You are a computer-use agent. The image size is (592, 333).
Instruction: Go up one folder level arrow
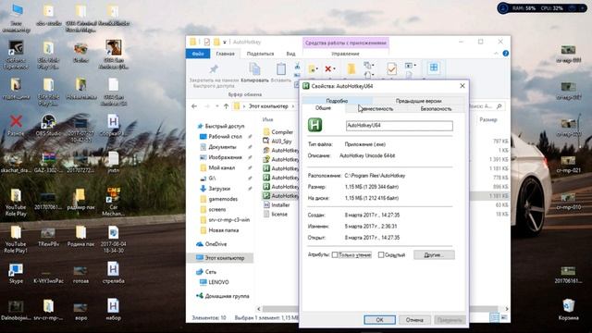pyautogui.click(x=226, y=106)
